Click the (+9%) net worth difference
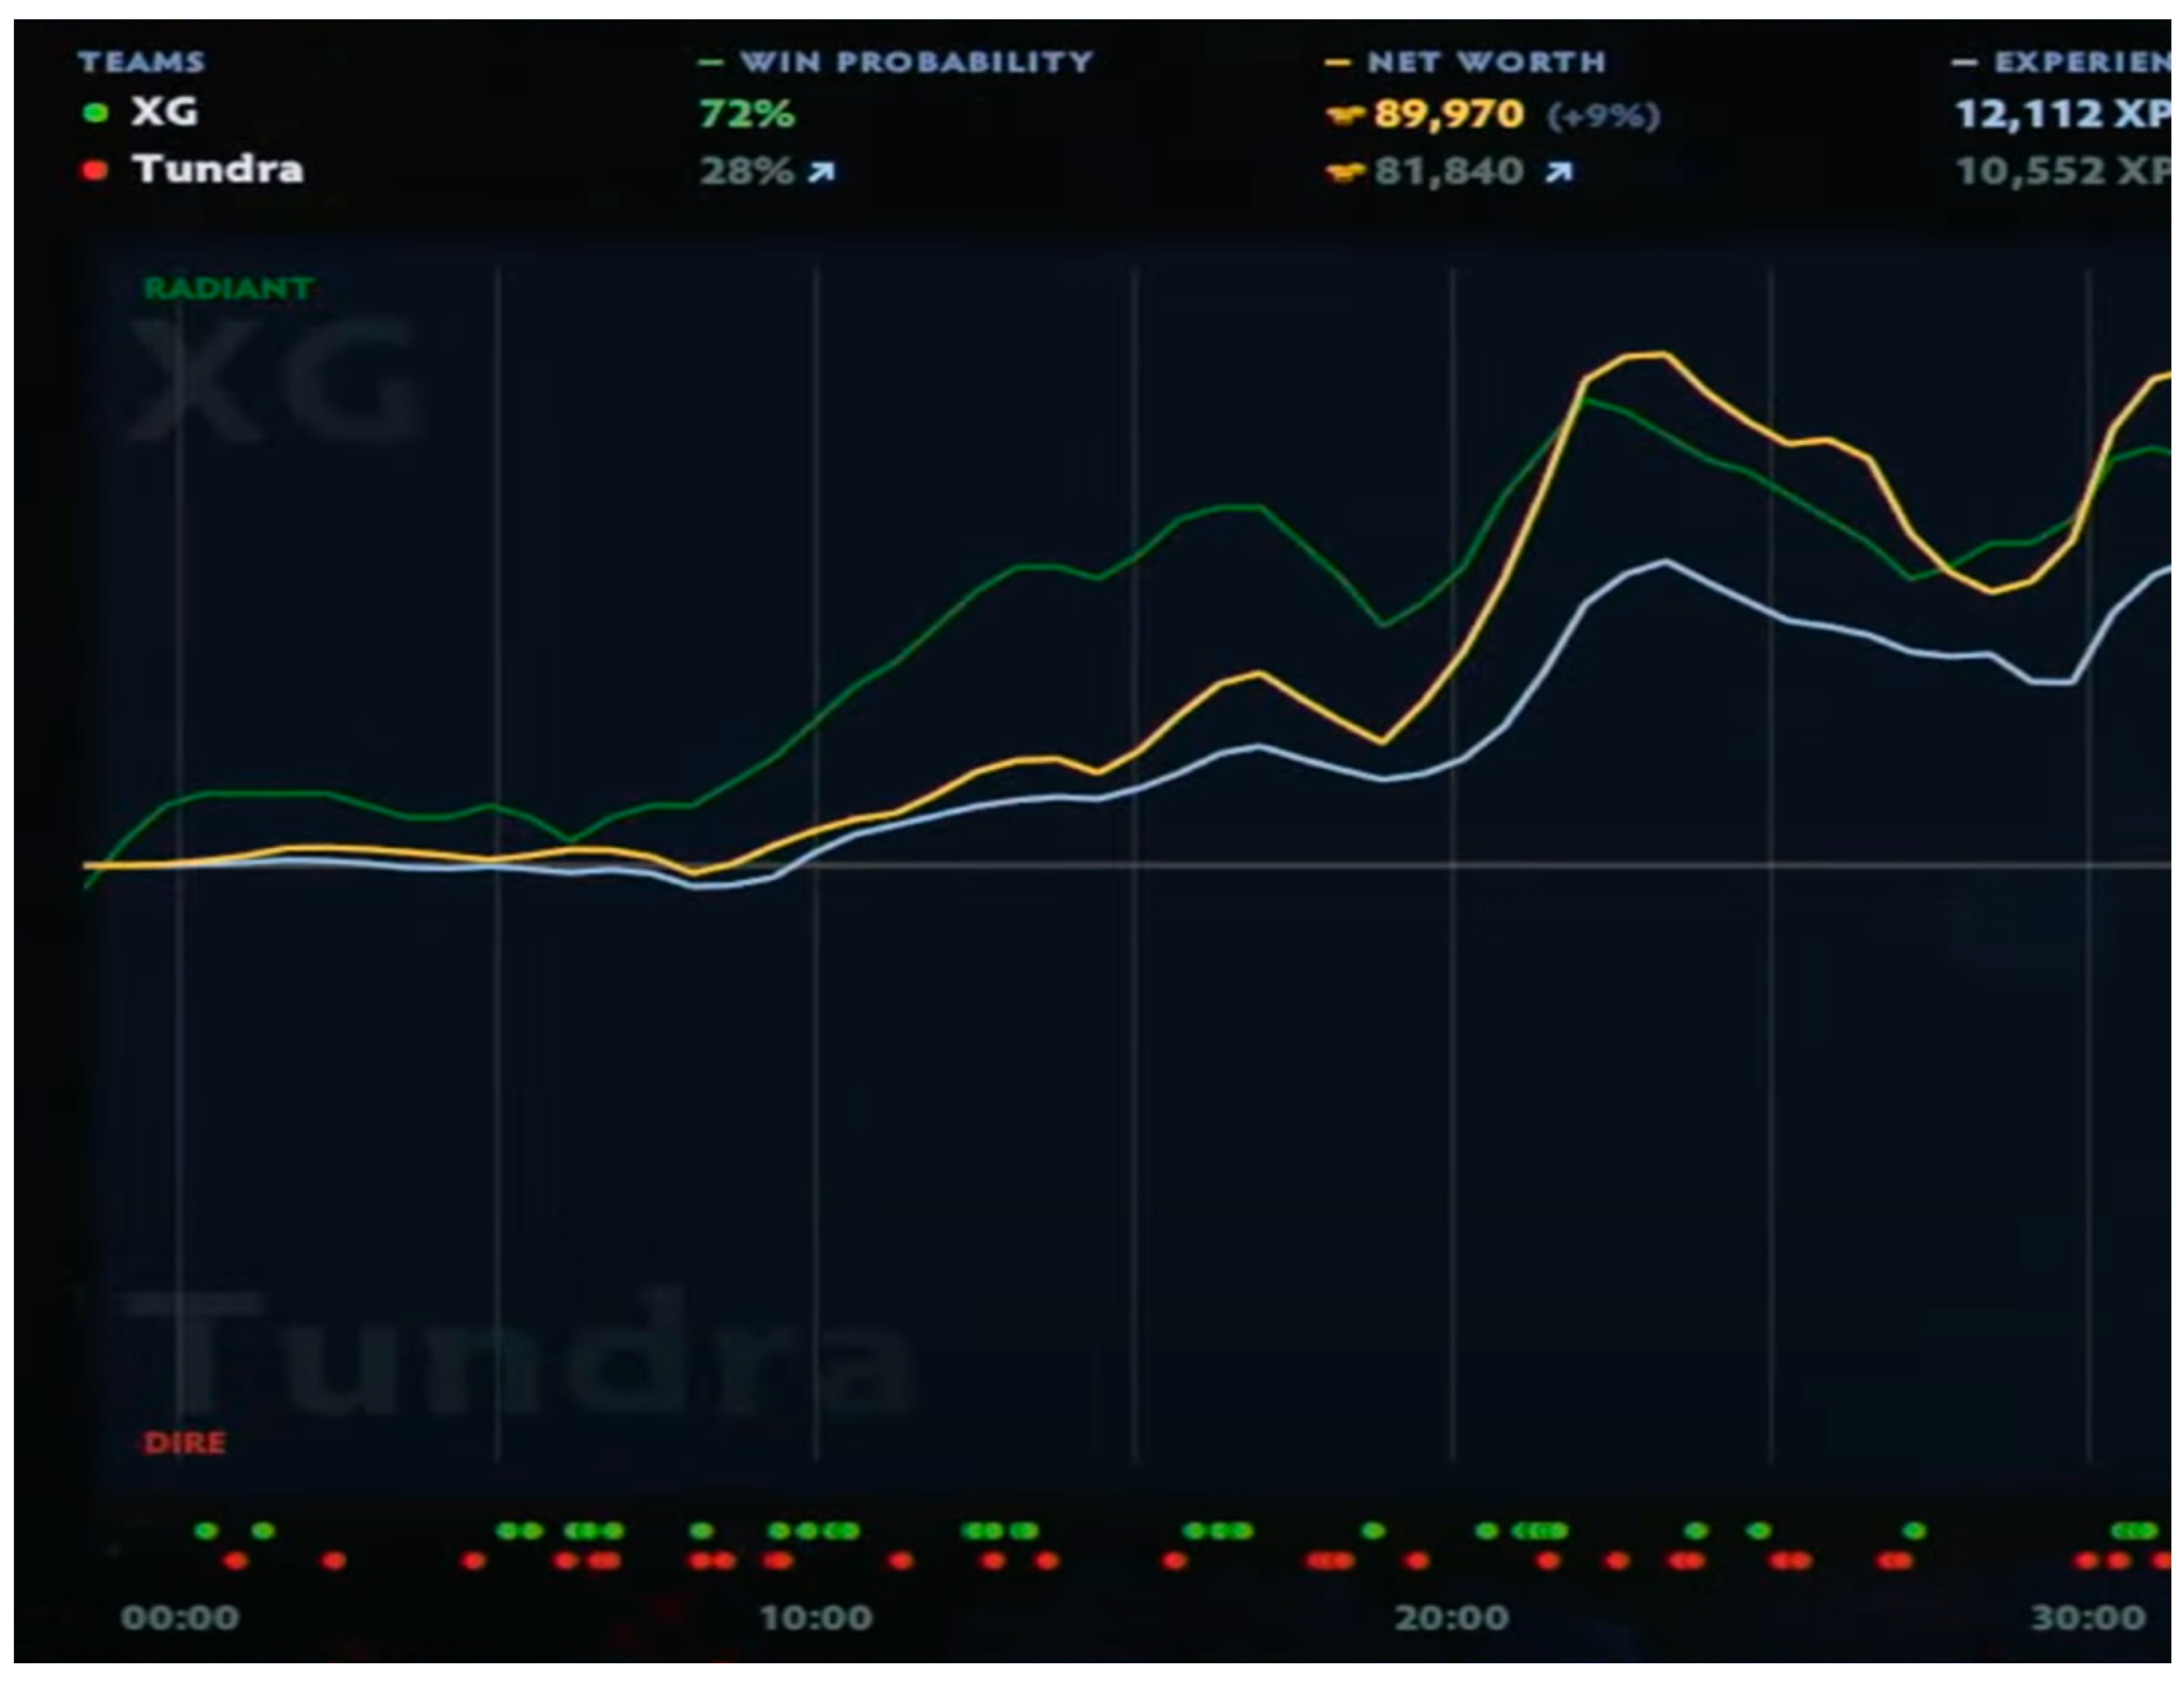Image resolution: width=2184 pixels, height=1682 pixels. 1603,117
